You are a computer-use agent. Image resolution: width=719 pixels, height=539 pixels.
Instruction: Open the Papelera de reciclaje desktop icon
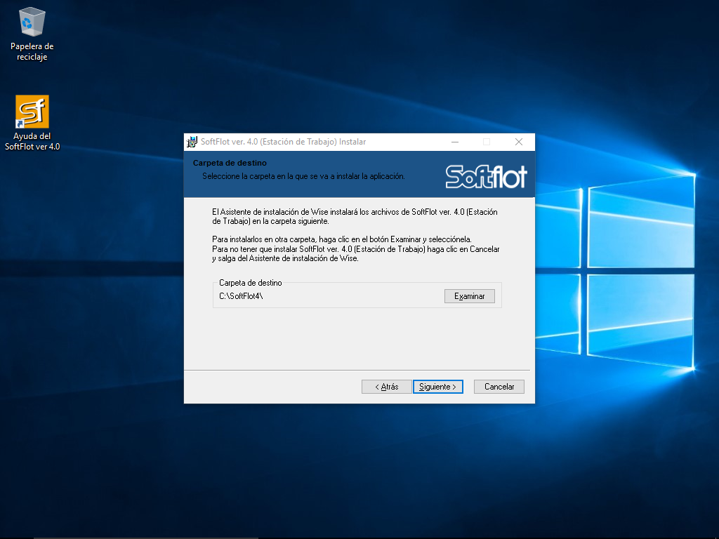[32, 22]
